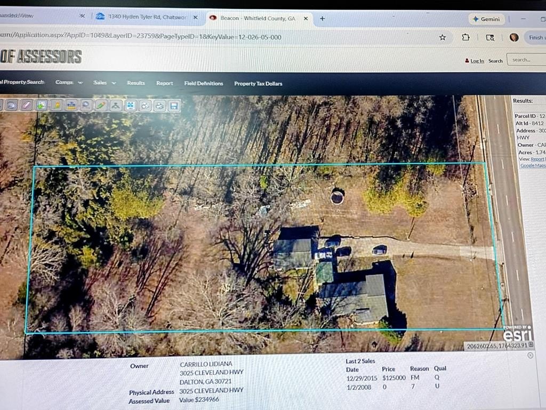The height and width of the screenshot is (410, 546).
Task: Click the Log In link
Action: (x=477, y=61)
